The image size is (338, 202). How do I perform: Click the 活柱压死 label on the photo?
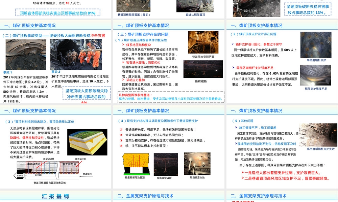pos(250,10)
